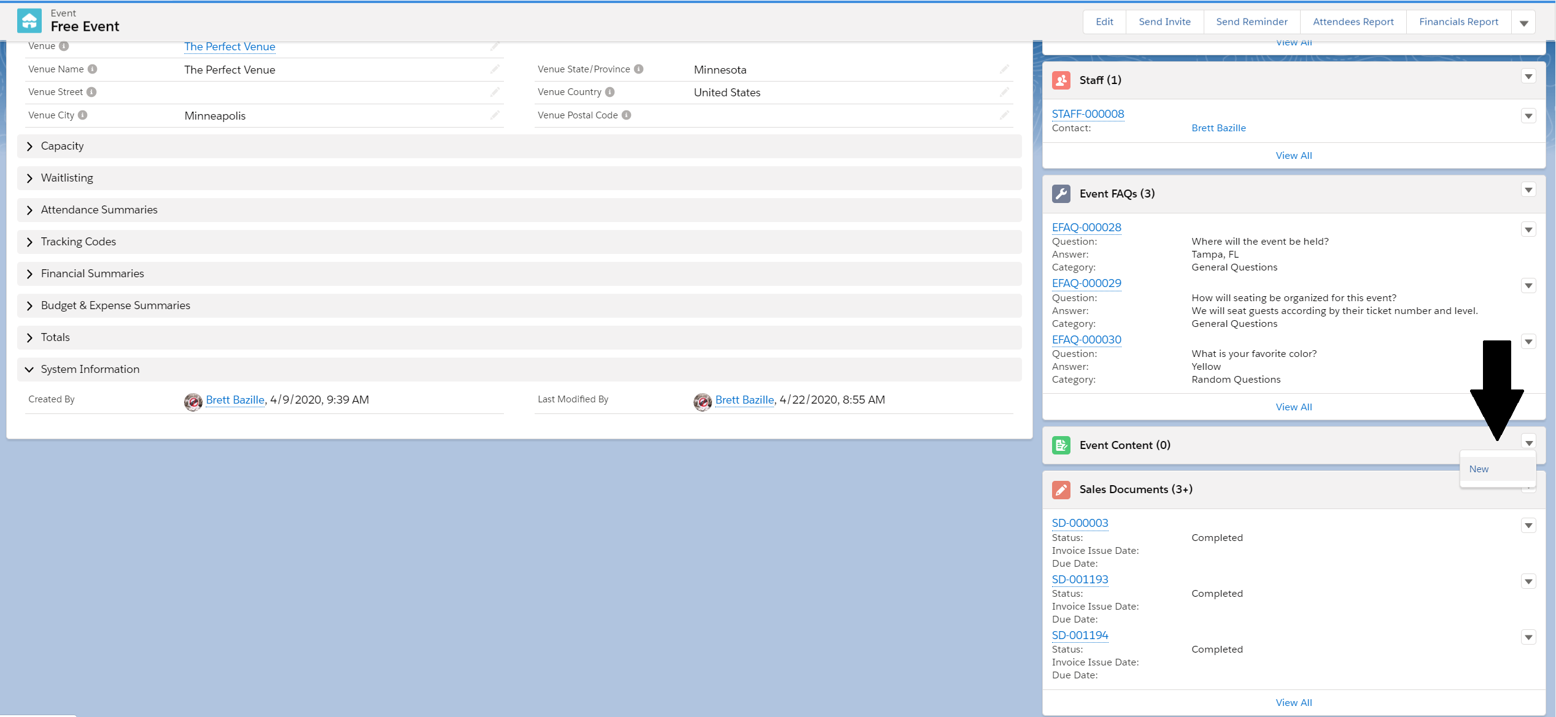This screenshot has width=1556, height=717.
Task: Select New from Event Content menu
Action: pyautogui.click(x=1479, y=469)
